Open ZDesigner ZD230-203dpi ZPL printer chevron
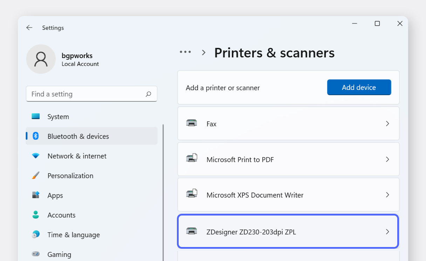 [x=387, y=232]
